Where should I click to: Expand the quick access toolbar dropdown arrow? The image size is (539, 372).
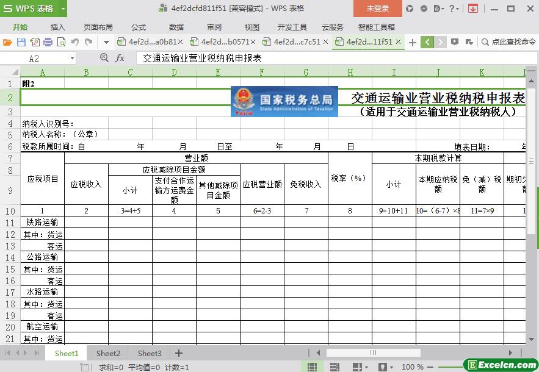coord(107,42)
